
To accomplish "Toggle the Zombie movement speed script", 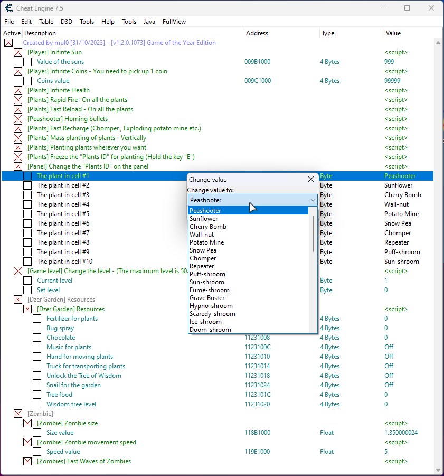I will coord(27,442).
